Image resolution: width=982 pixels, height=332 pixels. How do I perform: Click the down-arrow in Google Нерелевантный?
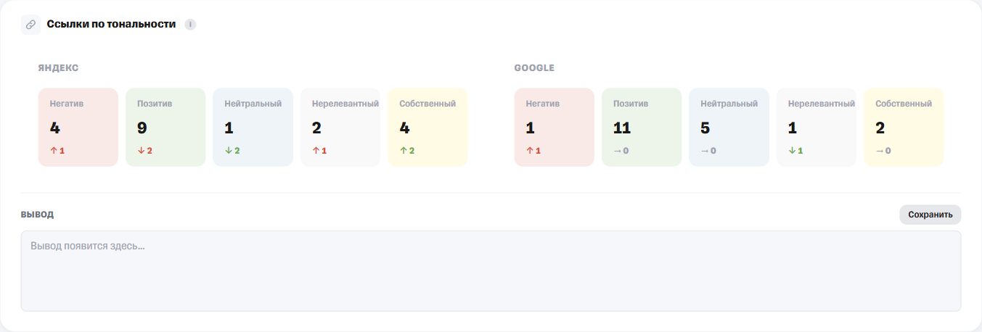(x=792, y=151)
